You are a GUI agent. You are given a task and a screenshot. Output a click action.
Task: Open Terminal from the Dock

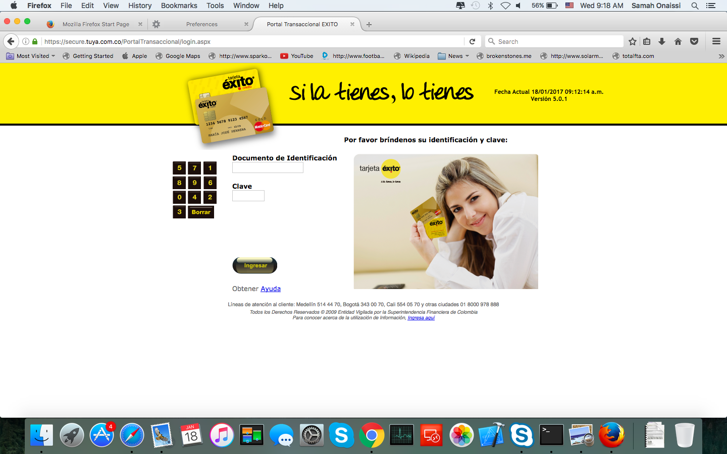[x=551, y=435]
